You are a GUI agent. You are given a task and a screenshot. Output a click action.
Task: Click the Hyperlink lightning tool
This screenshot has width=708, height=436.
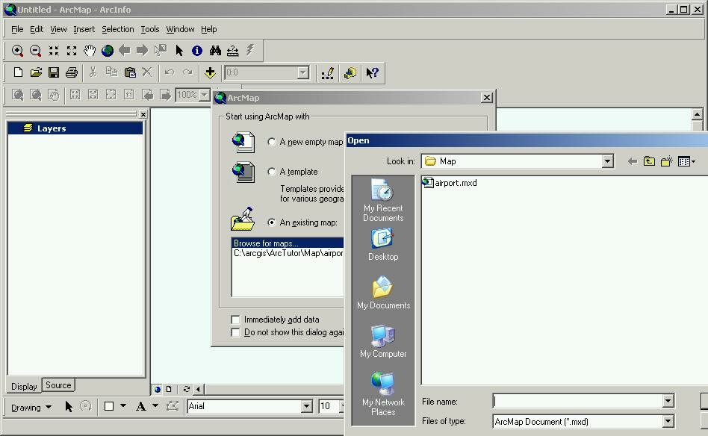click(250, 50)
